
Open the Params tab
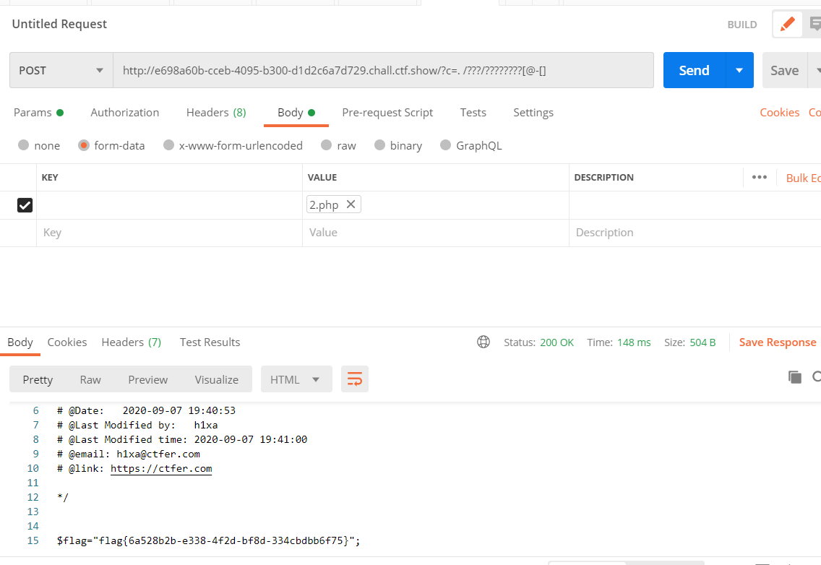[x=38, y=113]
